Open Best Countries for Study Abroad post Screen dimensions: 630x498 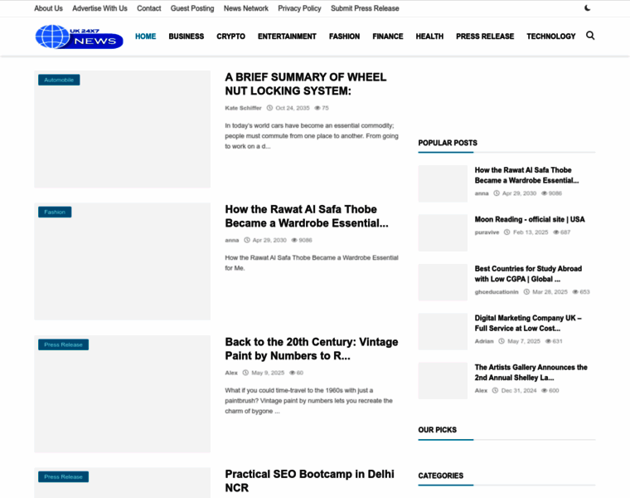pyautogui.click(x=528, y=274)
